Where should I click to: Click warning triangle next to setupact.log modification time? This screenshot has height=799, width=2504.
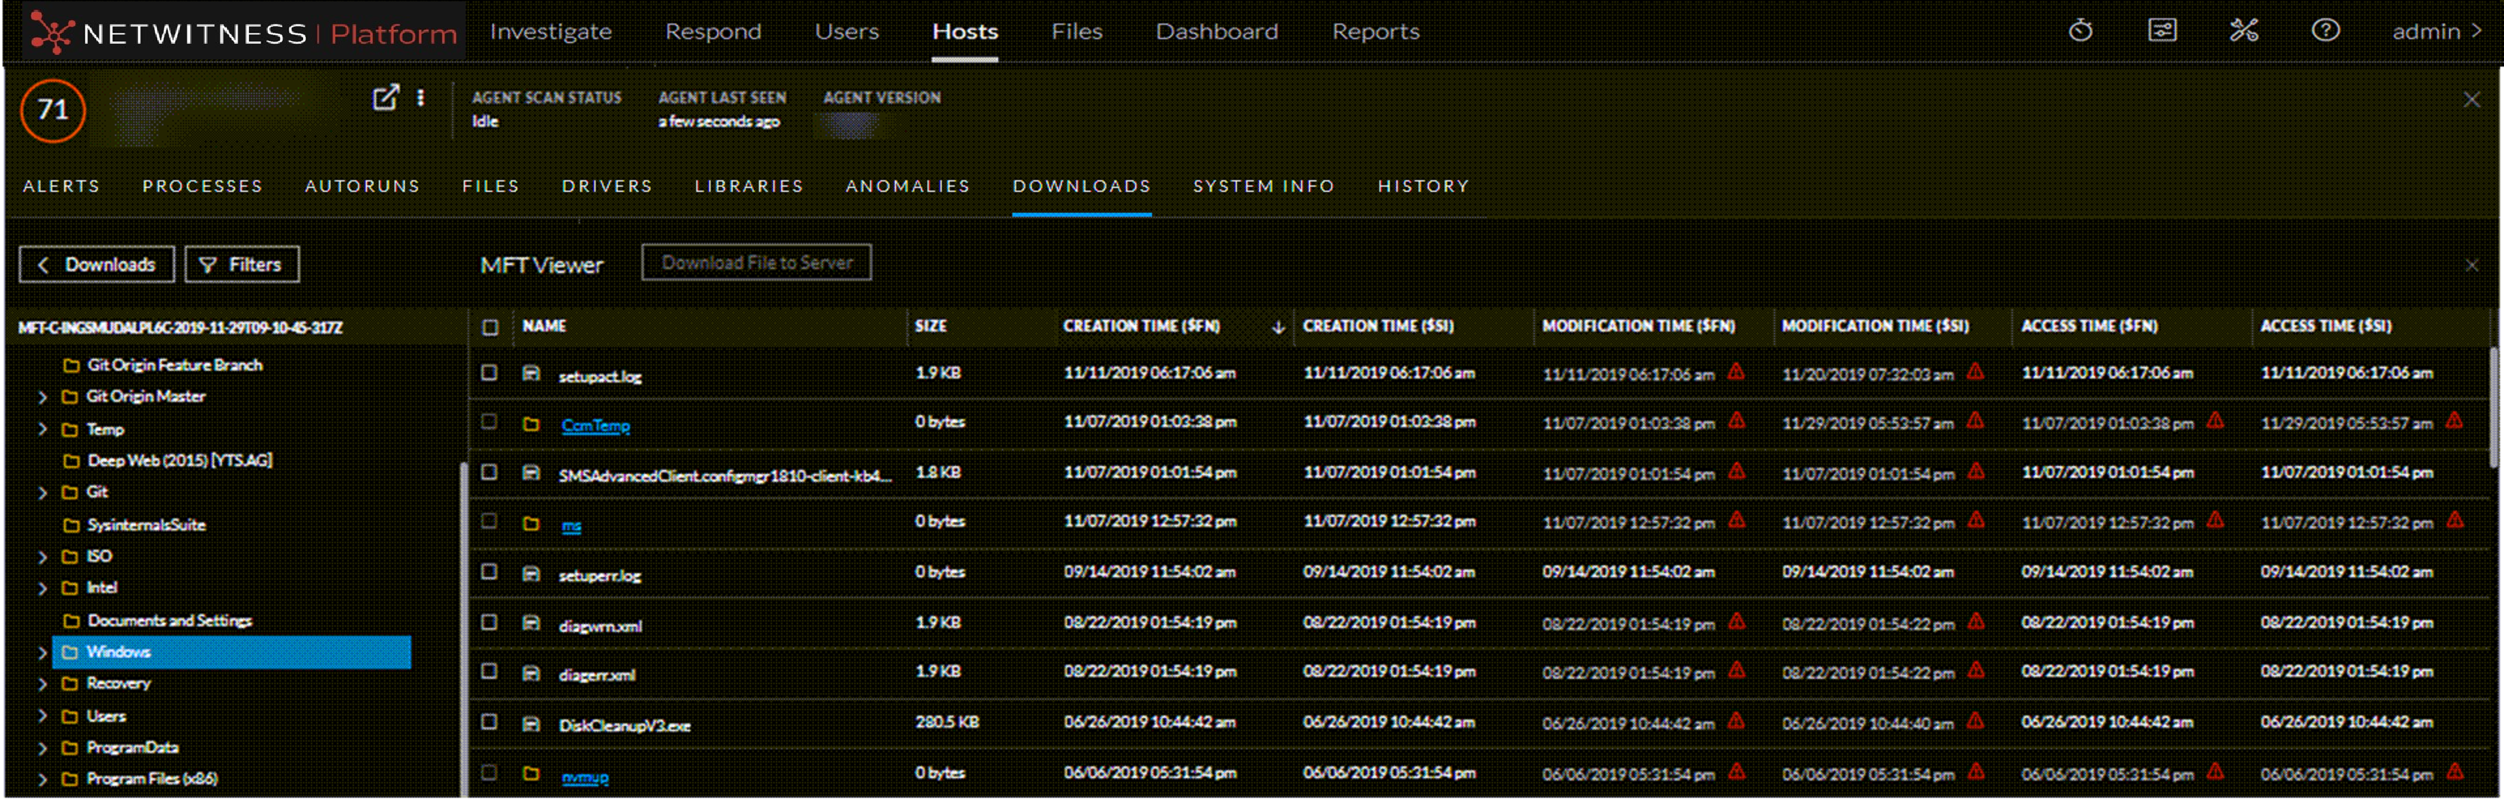pos(1736,371)
